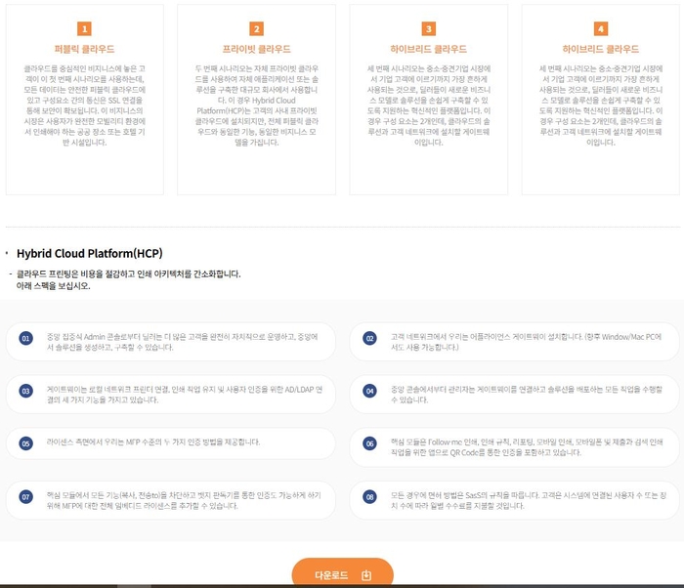Click the Hybrid Cloud Platform(HCP) heading

pyautogui.click(x=90, y=253)
